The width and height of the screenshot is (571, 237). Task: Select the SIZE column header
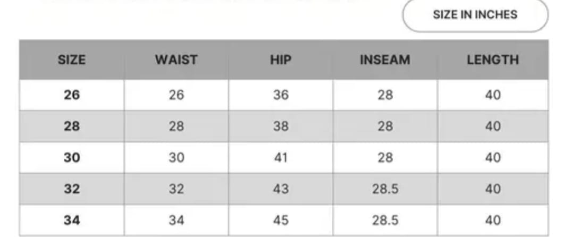click(x=71, y=60)
